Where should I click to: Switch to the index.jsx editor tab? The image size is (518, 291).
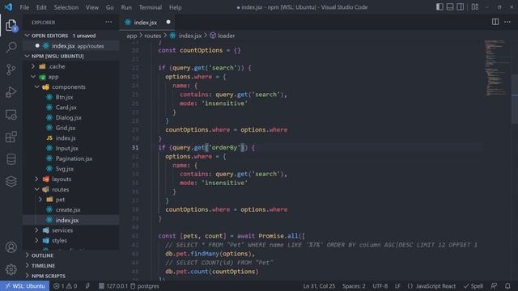pyautogui.click(x=146, y=23)
